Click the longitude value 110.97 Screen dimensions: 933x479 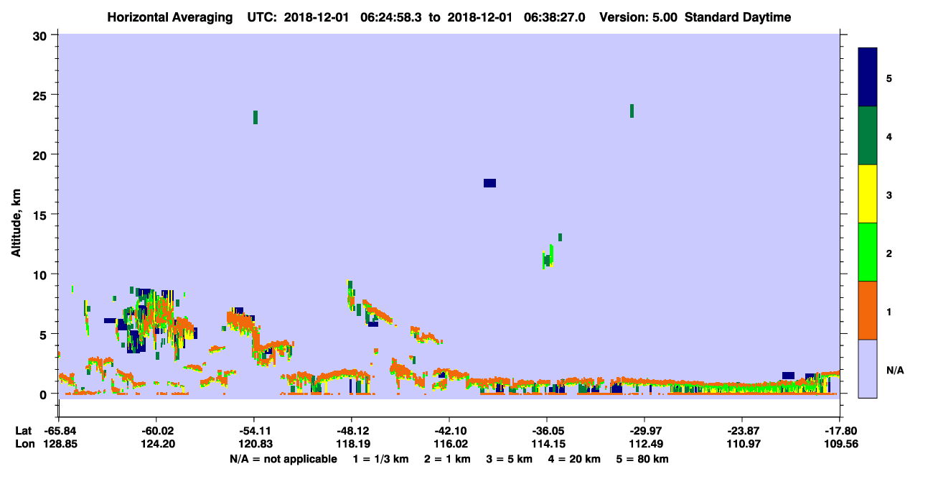click(742, 444)
